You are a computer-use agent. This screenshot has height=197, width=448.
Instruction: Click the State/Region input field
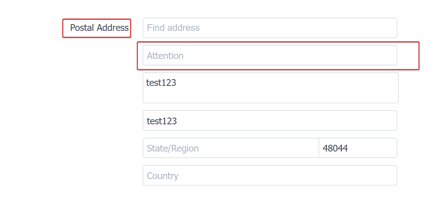click(231, 148)
